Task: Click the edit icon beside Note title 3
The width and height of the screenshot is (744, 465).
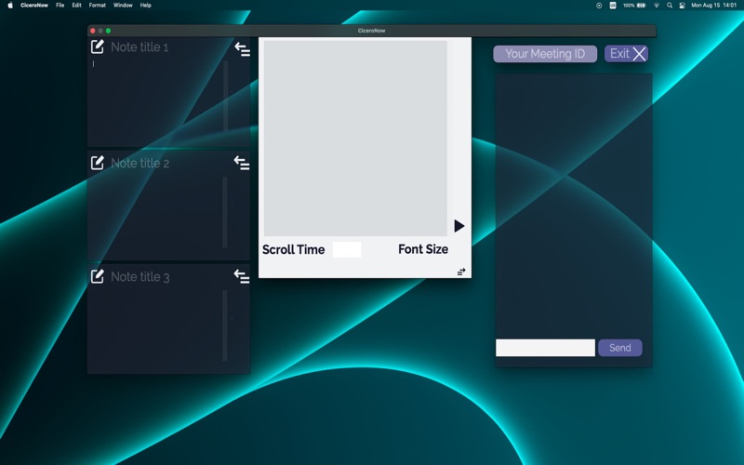Action: 98,276
